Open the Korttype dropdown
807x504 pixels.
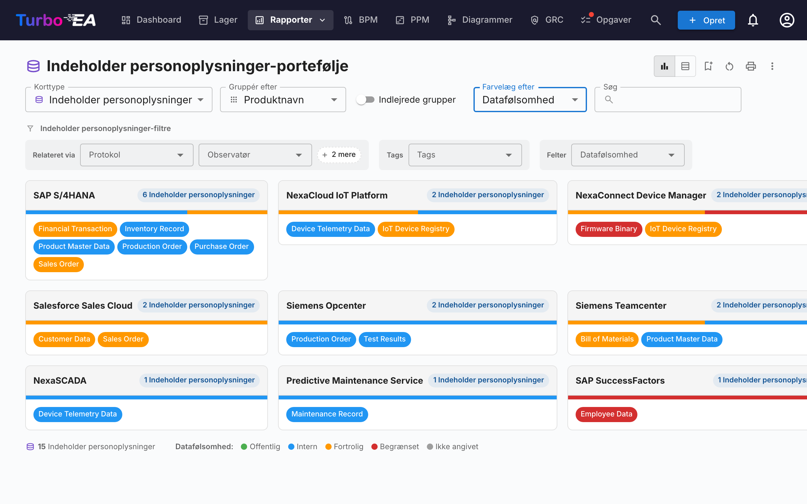119,99
